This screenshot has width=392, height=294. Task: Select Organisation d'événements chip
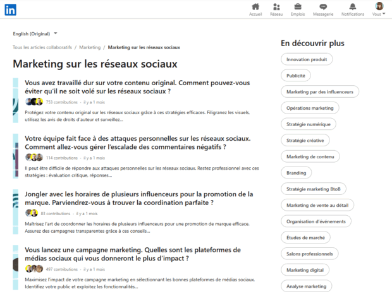tap(316, 221)
